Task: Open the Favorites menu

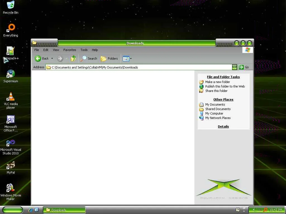Action: [70, 50]
